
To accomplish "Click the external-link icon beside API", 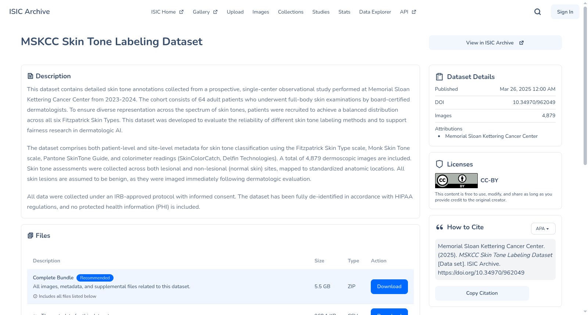I will point(414,12).
